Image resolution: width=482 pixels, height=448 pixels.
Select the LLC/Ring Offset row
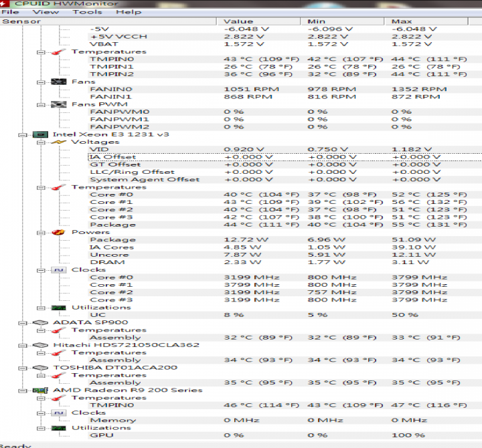tap(285, 172)
